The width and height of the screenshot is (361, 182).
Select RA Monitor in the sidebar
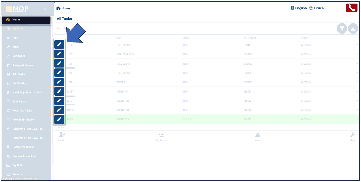tap(19, 83)
